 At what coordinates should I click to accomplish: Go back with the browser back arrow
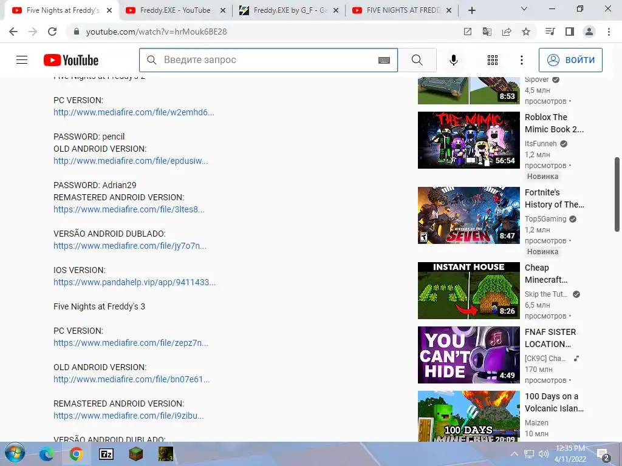tap(13, 32)
